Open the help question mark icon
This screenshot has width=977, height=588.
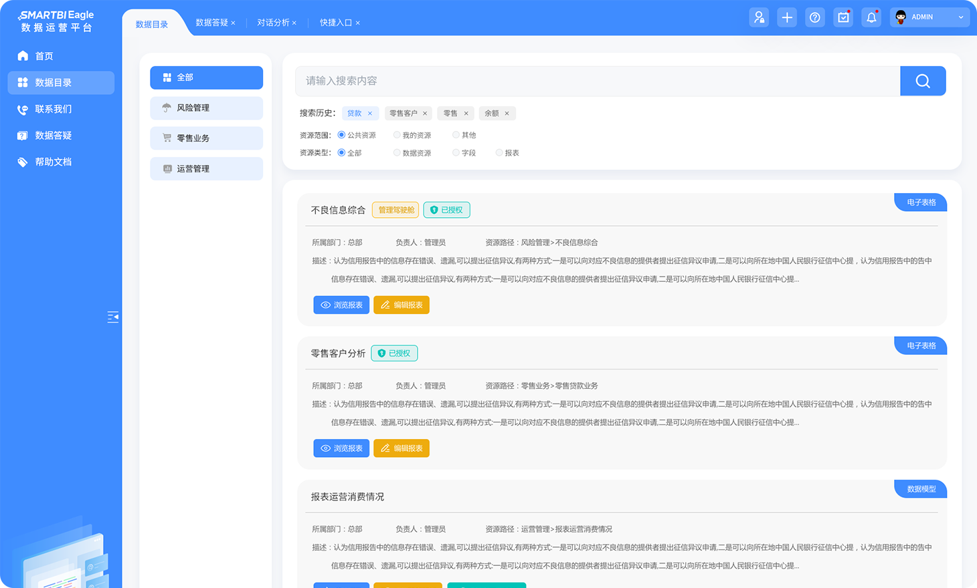coord(814,17)
